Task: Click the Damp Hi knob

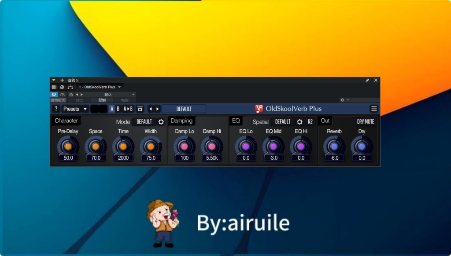Action: [x=212, y=146]
